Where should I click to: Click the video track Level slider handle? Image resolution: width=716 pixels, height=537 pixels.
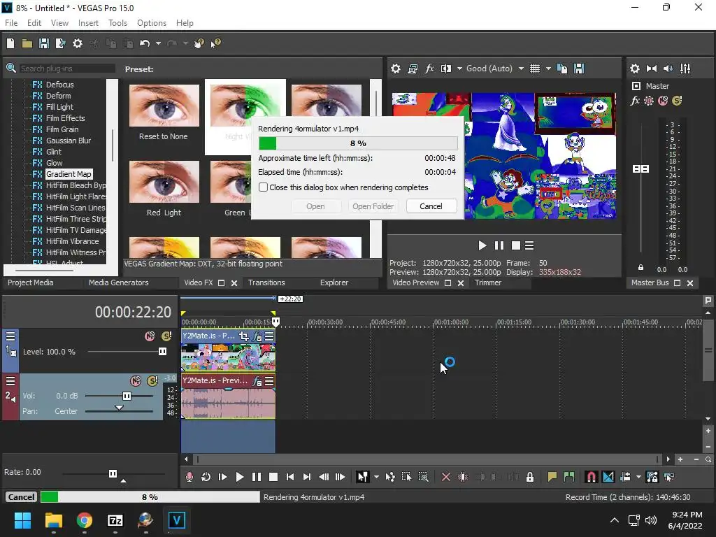pyautogui.click(x=162, y=352)
